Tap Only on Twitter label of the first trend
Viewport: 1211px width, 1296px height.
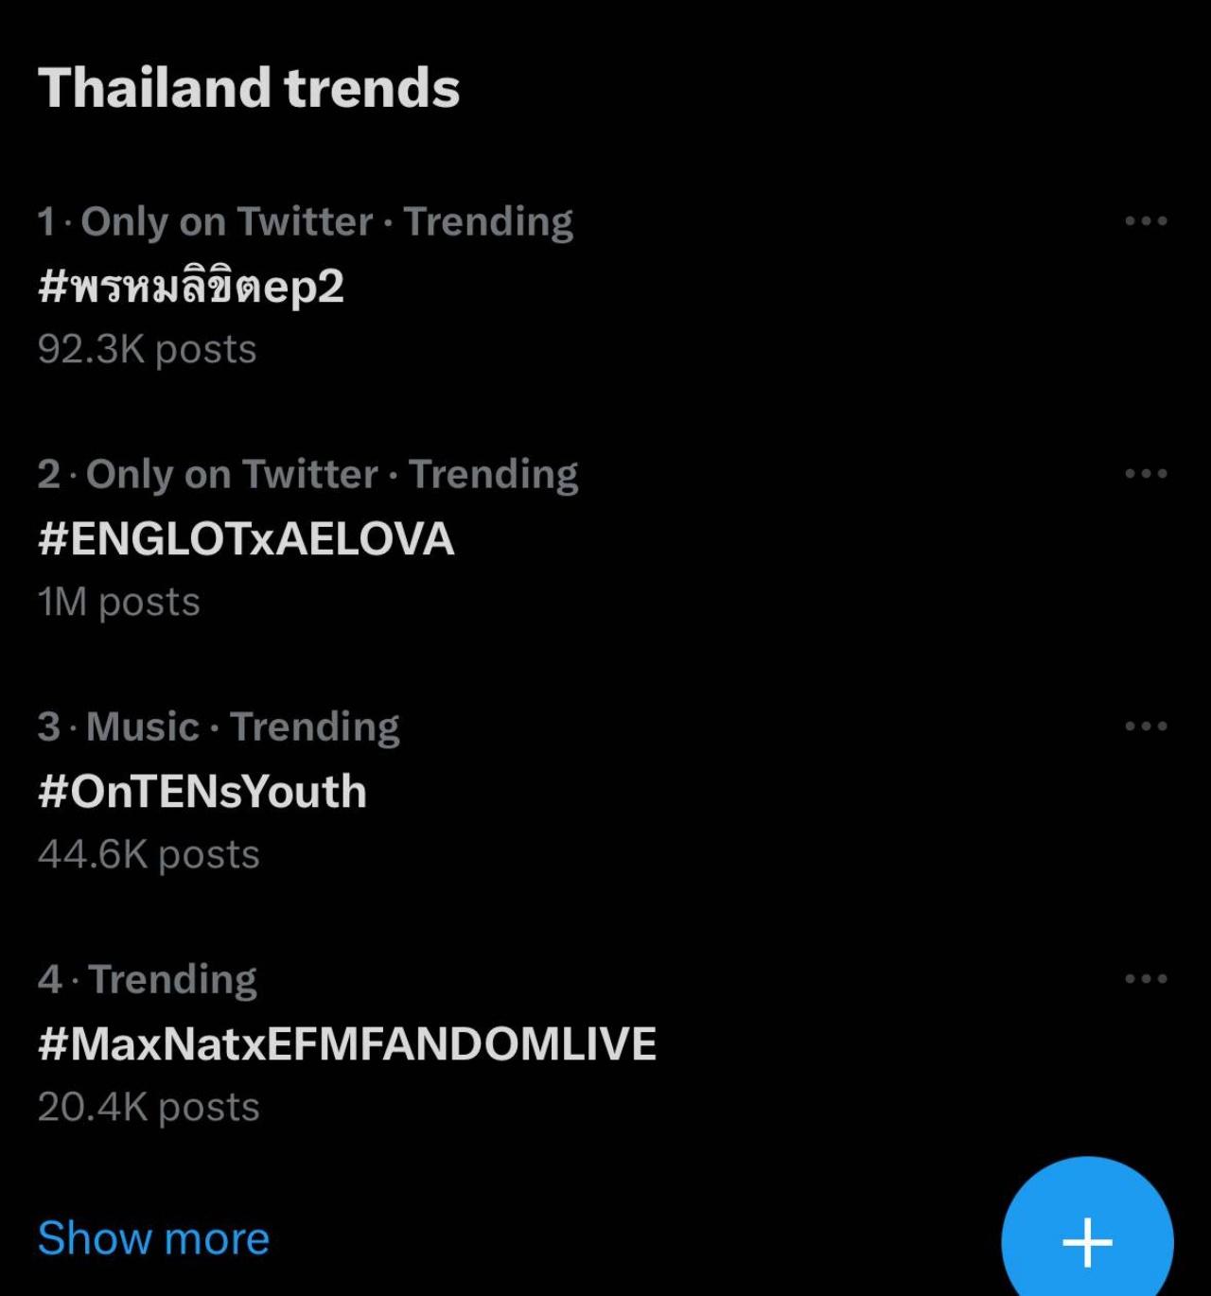click(x=227, y=221)
